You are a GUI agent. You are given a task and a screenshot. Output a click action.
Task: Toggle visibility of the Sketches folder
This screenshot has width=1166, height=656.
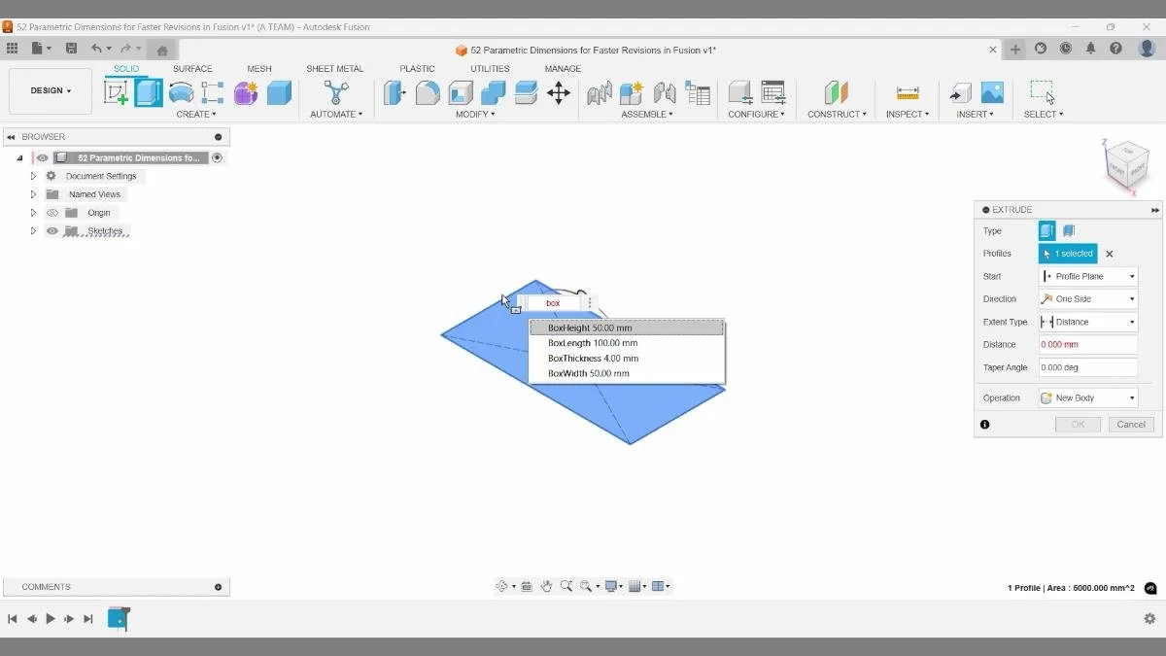pyautogui.click(x=52, y=230)
